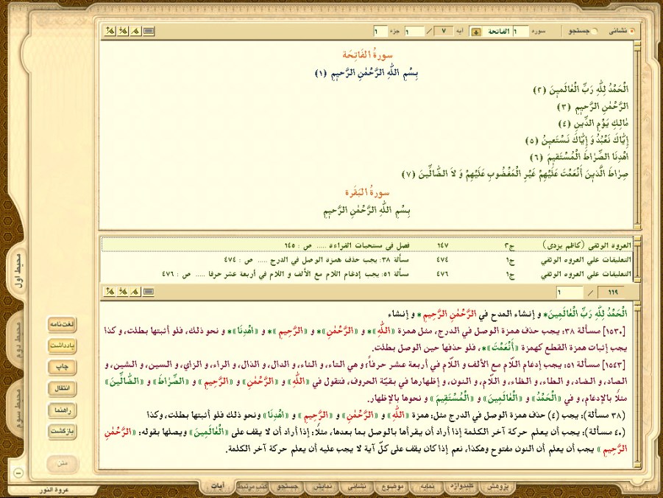
Task: Click the round minus icon at bottom-left corner
Action: point(18,473)
